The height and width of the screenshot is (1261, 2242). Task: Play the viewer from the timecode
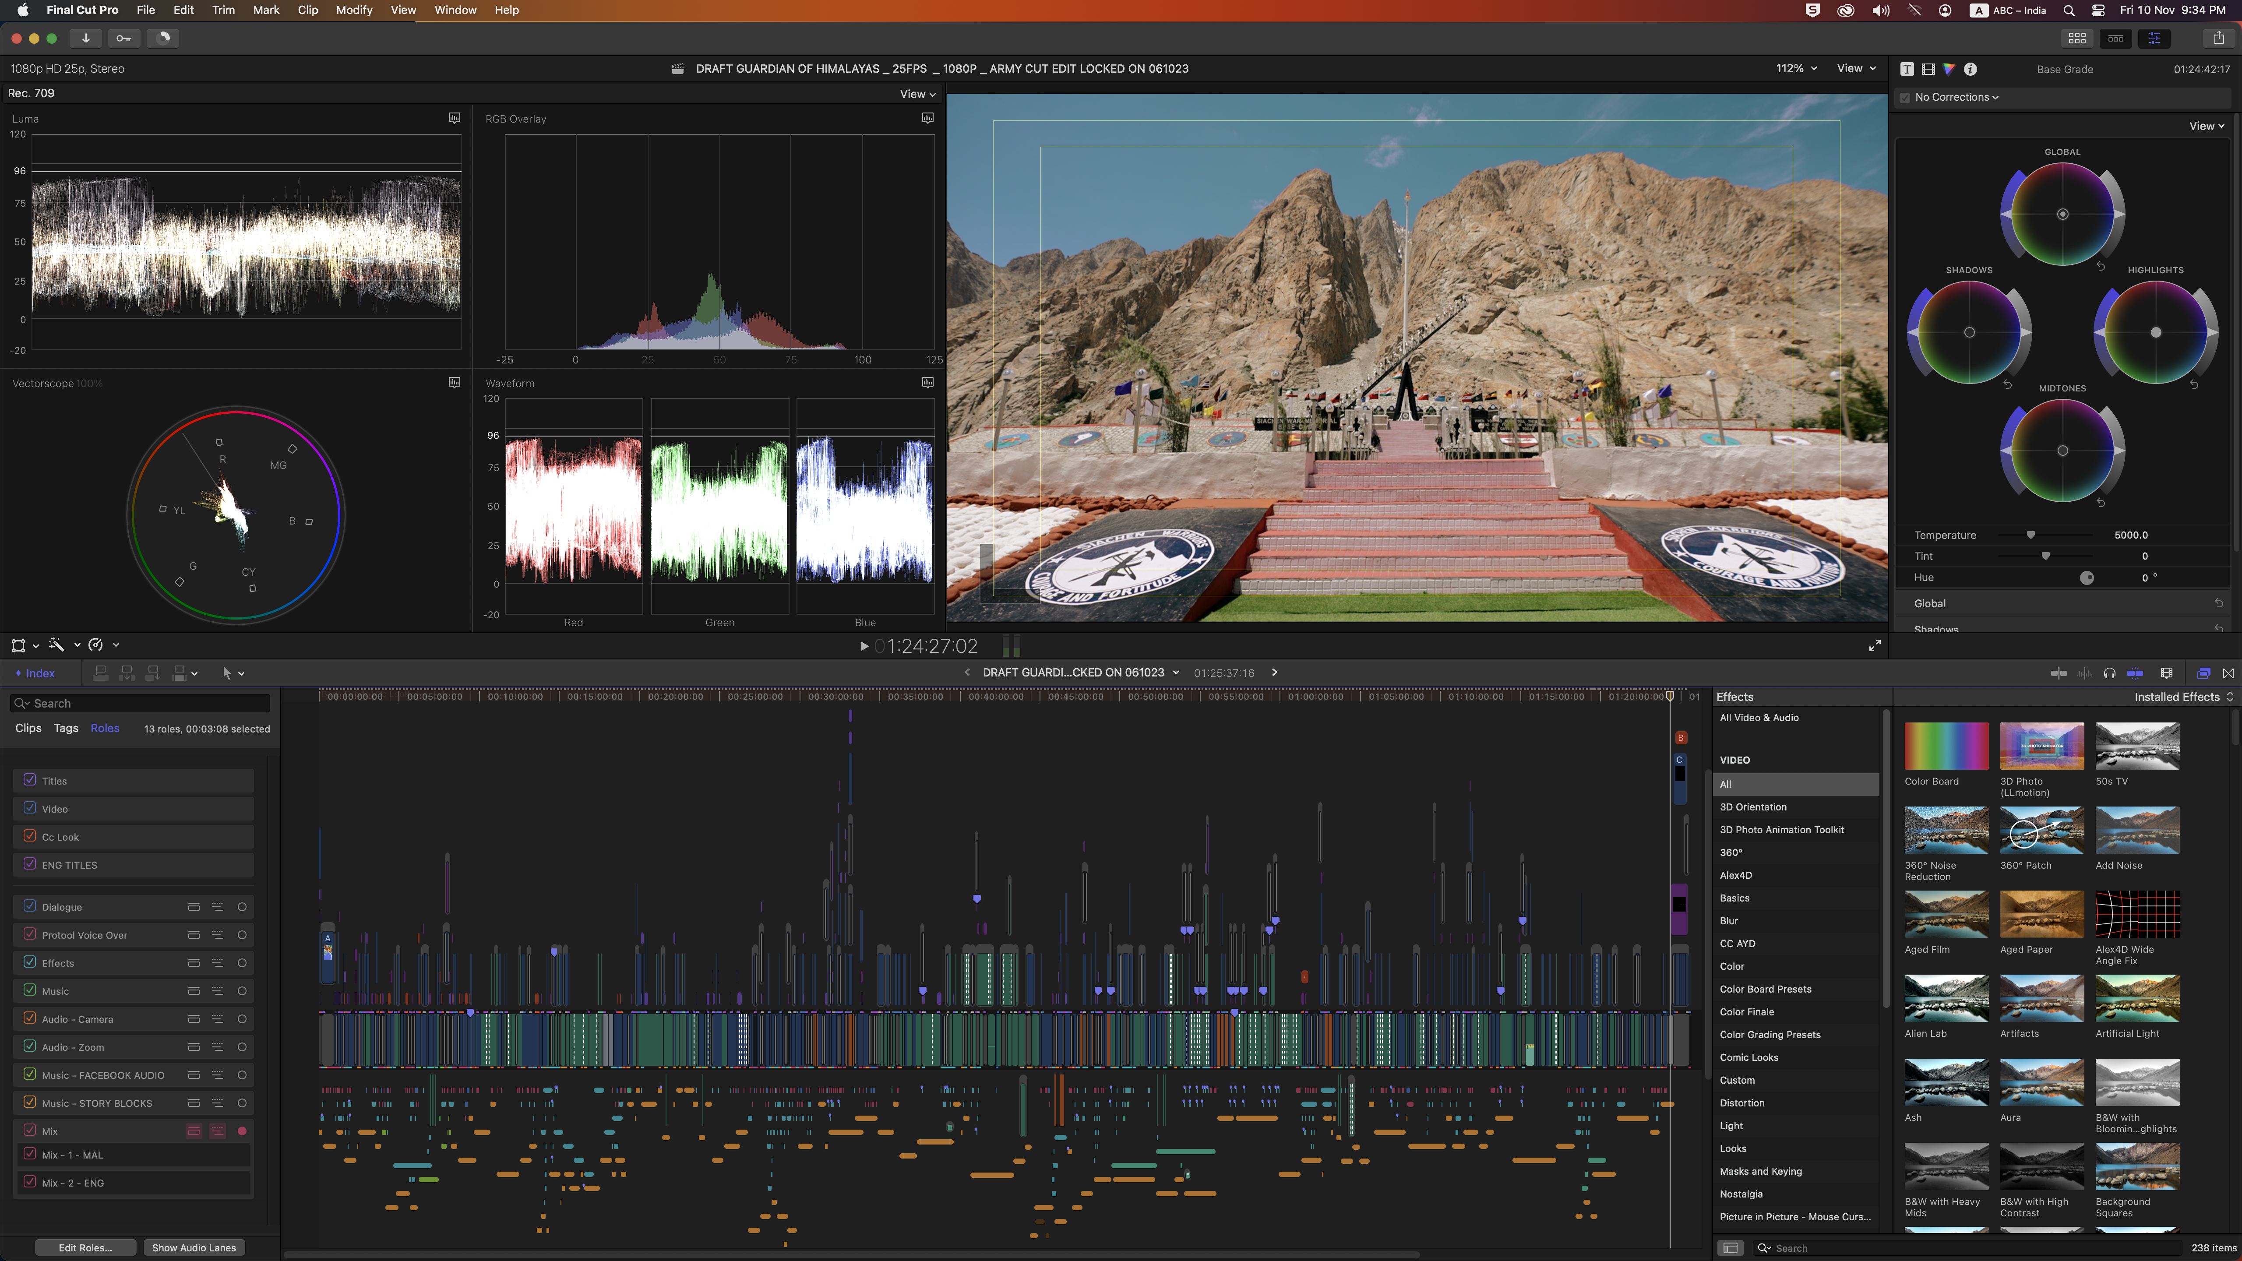[864, 646]
